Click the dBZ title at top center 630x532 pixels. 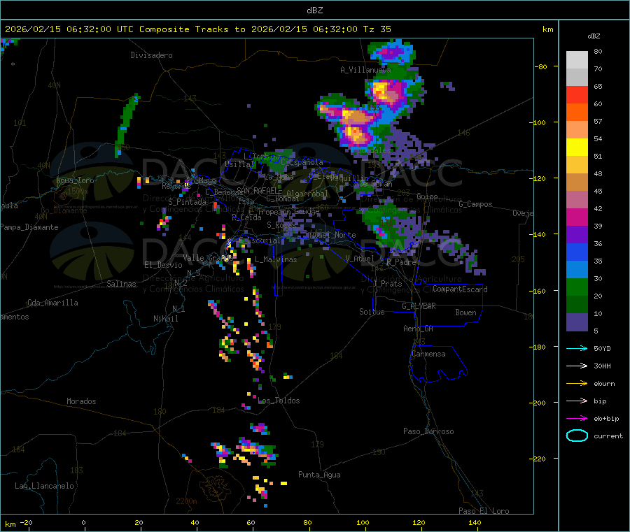point(314,10)
